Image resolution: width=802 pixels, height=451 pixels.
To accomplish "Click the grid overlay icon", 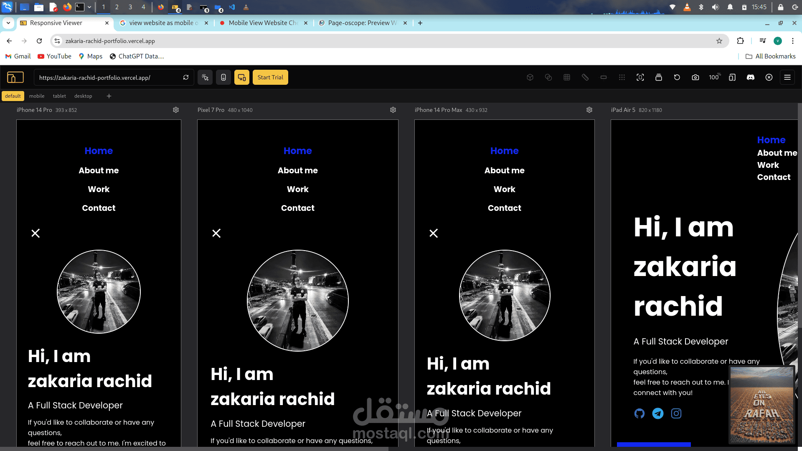I will [567, 77].
